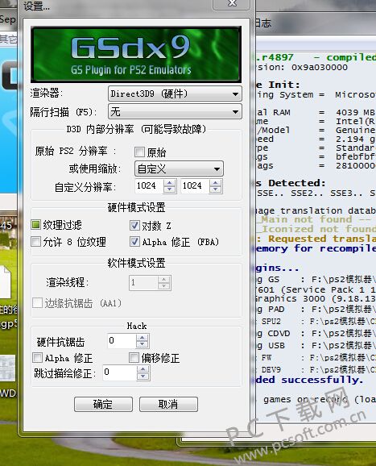Click the second 自定义分辨率 height field
The width and height of the screenshot is (376, 466).
195,186
